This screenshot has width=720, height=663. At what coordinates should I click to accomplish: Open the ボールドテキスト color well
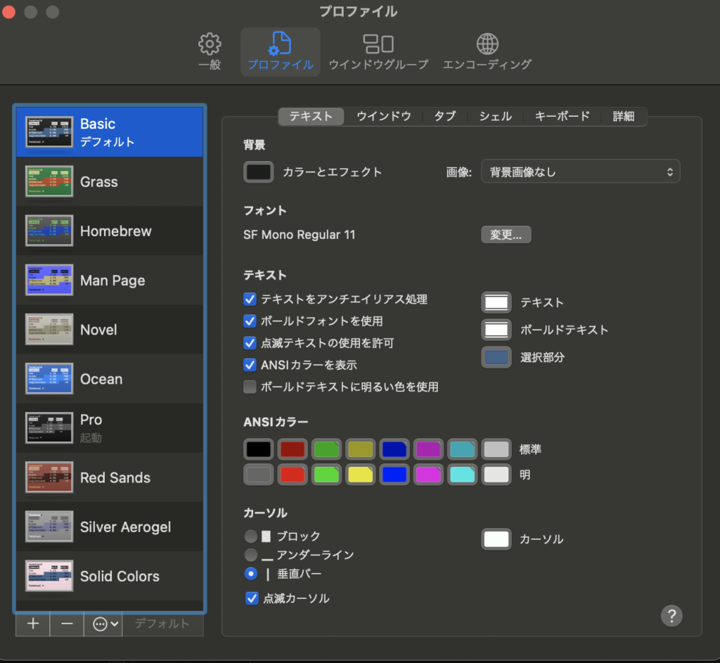pyautogui.click(x=496, y=330)
